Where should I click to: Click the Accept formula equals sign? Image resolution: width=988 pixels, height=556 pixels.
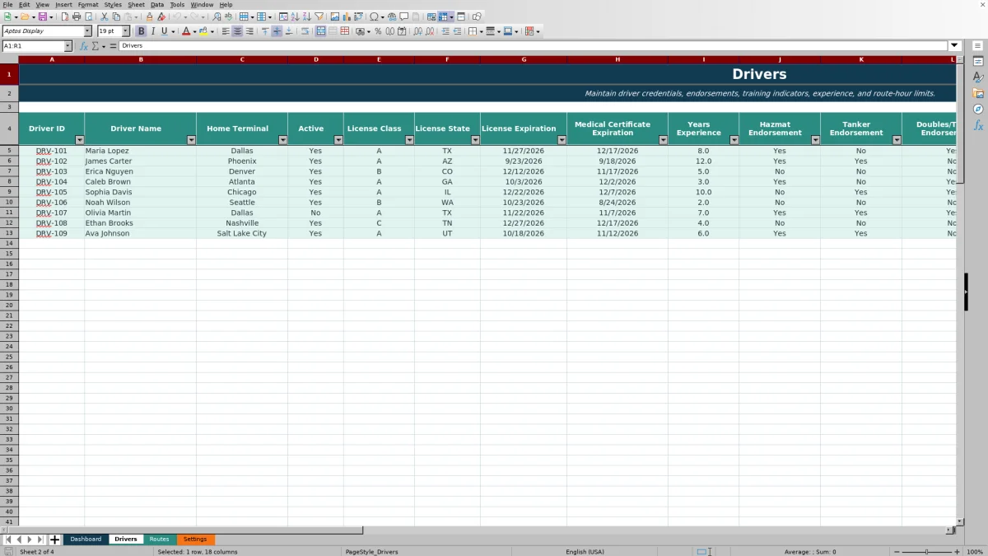coord(113,46)
